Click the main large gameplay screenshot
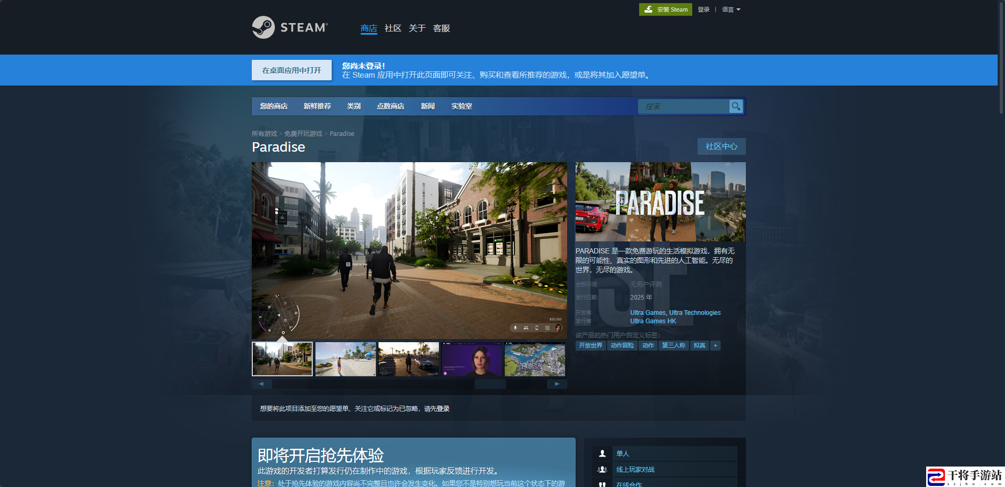 pyautogui.click(x=409, y=250)
